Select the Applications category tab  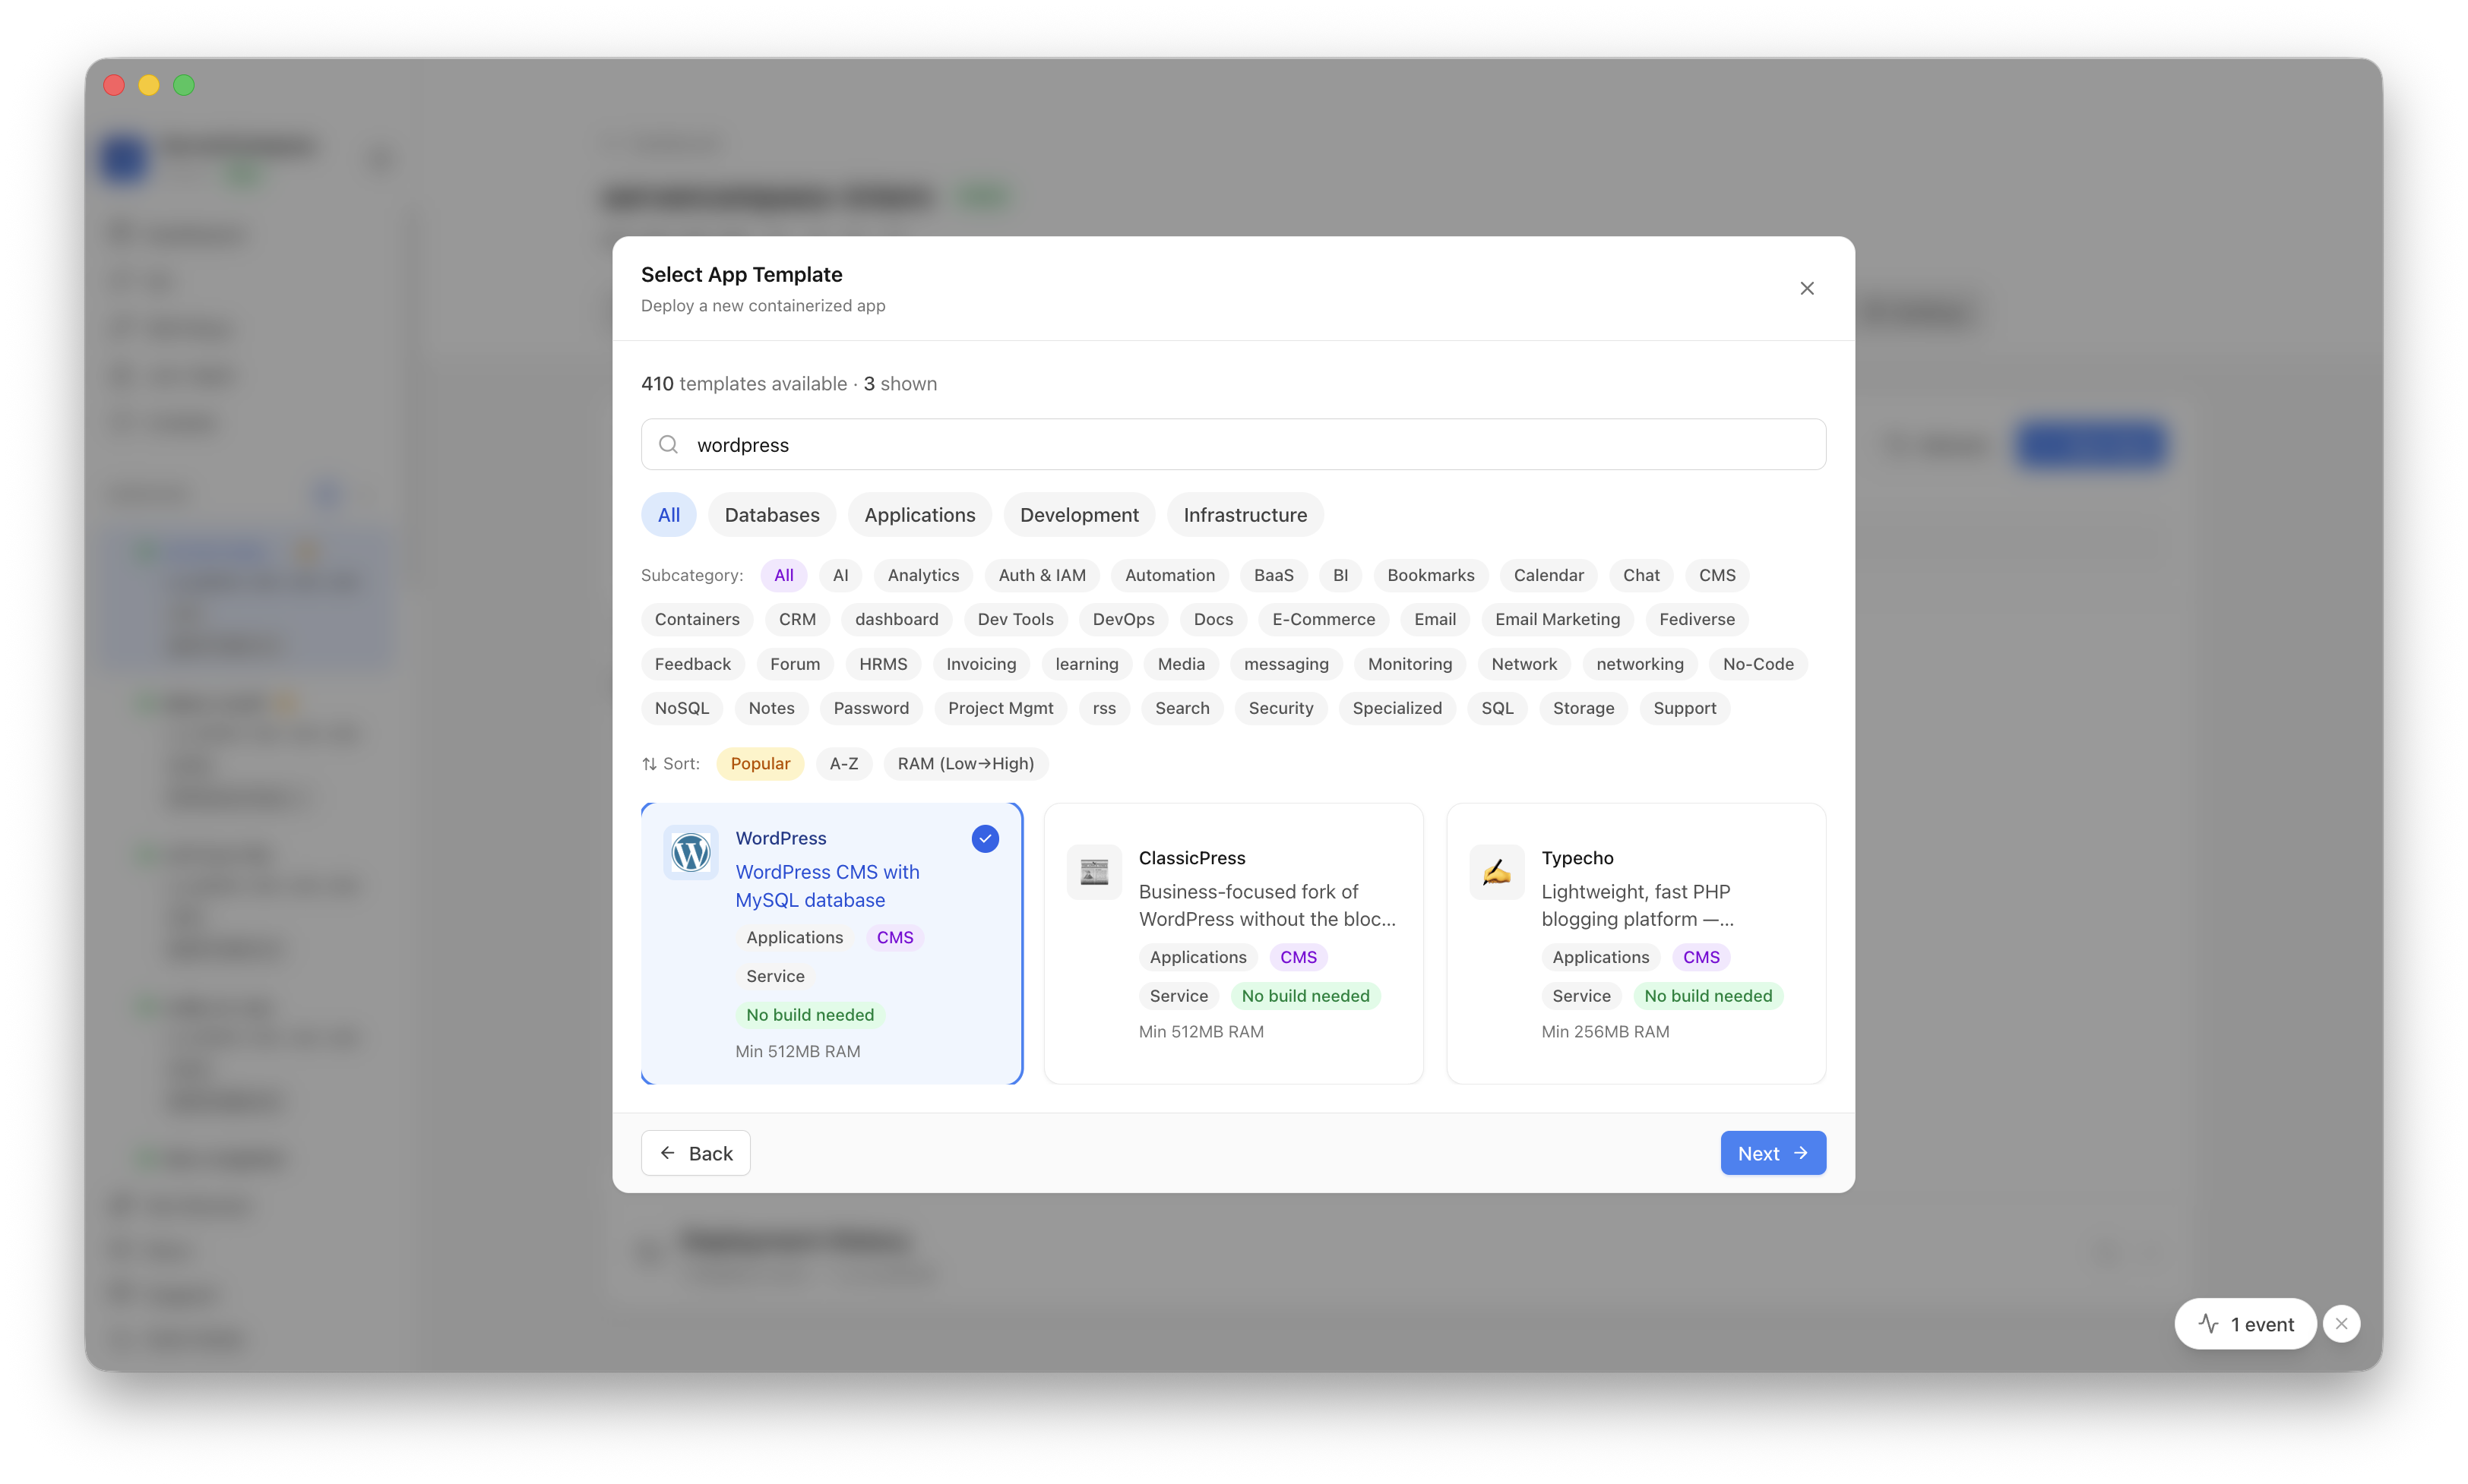click(919, 514)
